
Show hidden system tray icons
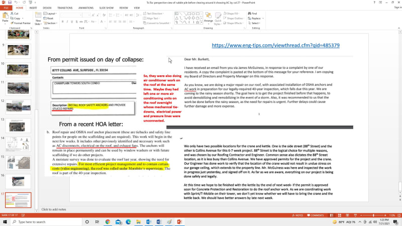point(360,222)
